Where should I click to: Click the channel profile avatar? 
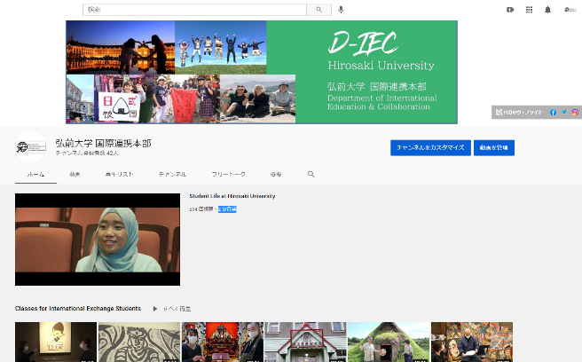[31, 147]
